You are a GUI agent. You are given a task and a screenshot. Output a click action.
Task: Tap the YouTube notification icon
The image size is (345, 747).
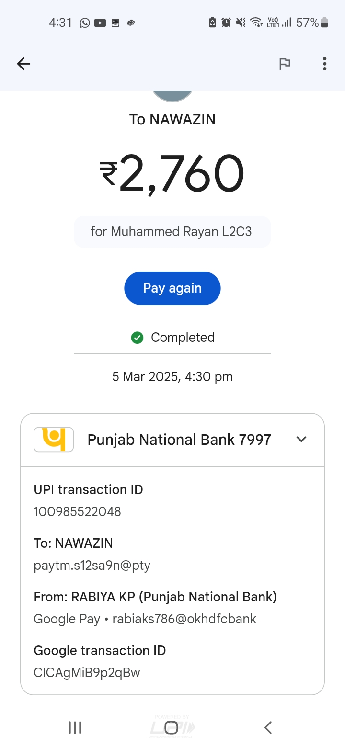pyautogui.click(x=100, y=23)
